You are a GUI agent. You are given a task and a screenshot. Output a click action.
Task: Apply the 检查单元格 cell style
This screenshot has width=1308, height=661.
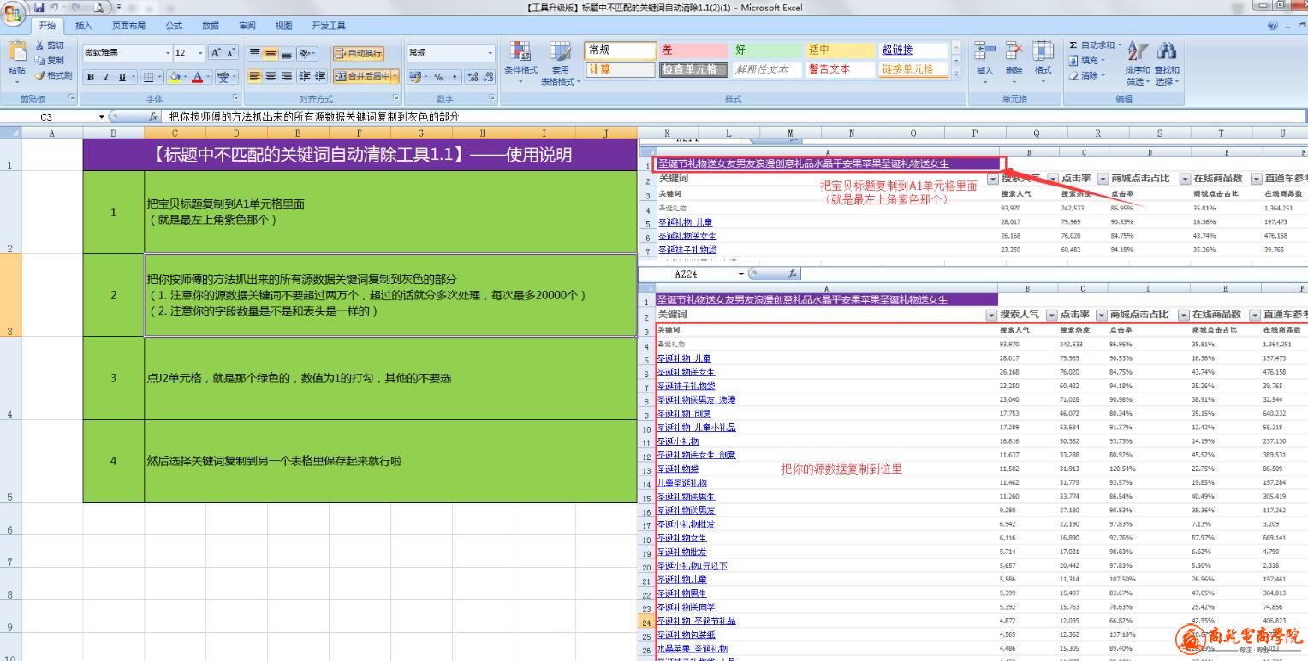pos(693,69)
